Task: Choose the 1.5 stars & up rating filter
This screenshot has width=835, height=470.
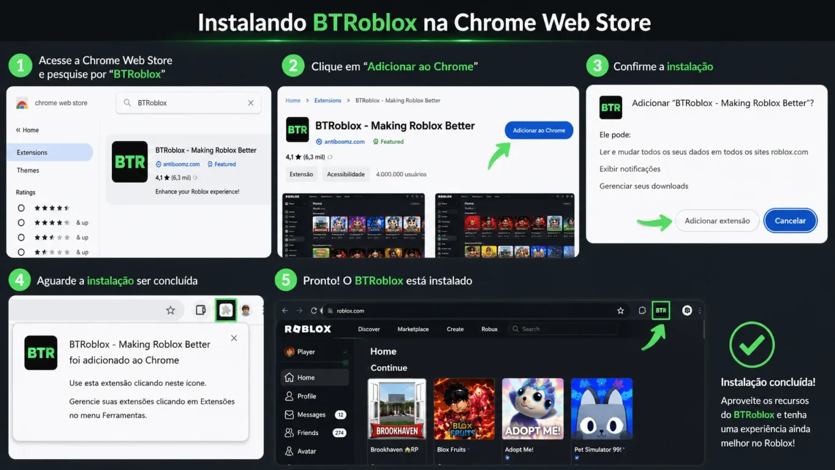Action: (x=21, y=252)
